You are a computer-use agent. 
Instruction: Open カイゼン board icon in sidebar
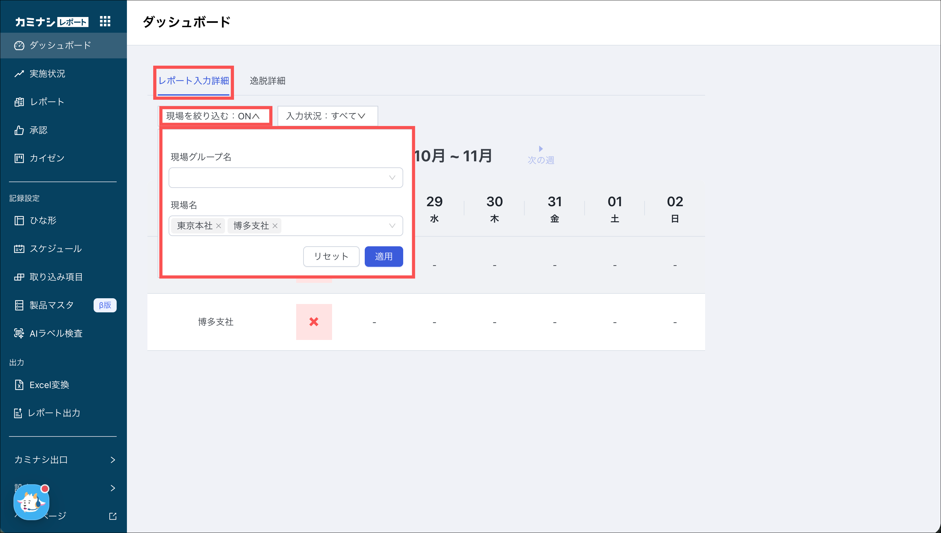click(x=19, y=158)
